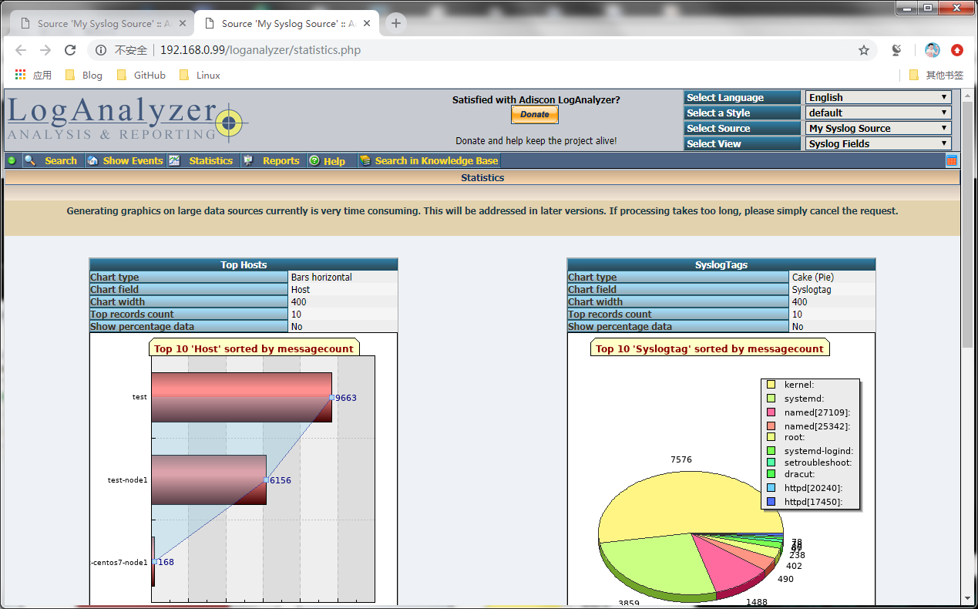Screen dimensions: 978x609
Task: Click the red update extension icon
Action: coord(957,50)
